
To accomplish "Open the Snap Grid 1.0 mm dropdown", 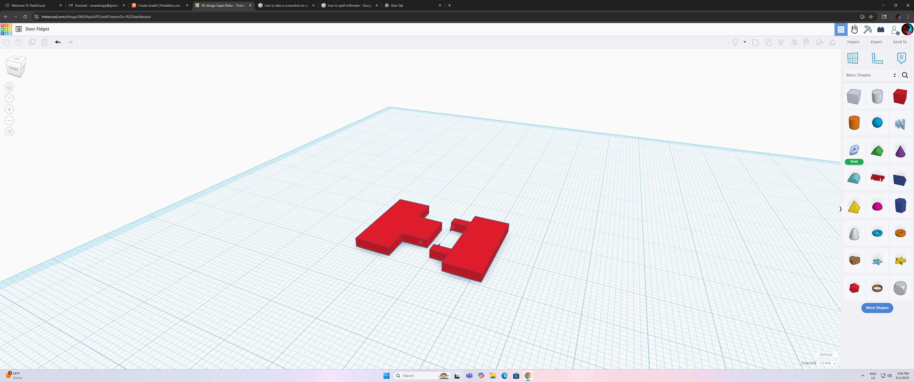I will (x=827, y=363).
